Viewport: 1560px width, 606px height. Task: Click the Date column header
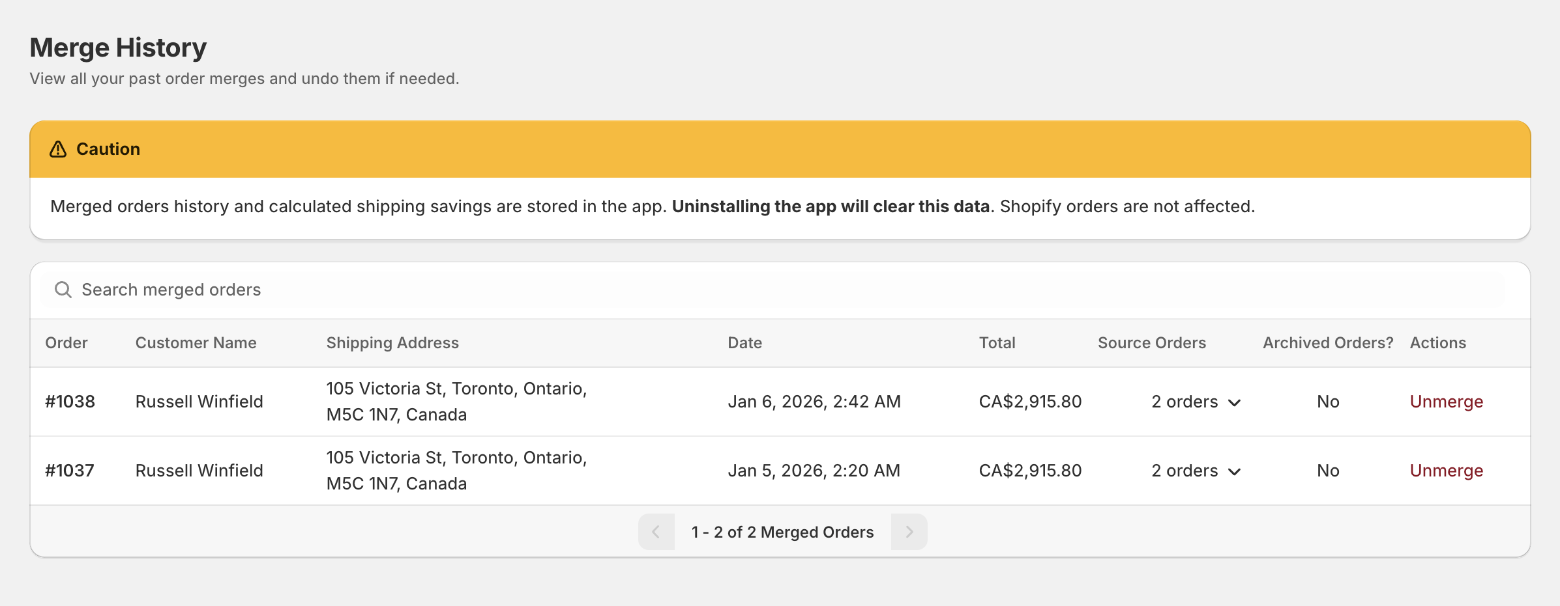744,343
